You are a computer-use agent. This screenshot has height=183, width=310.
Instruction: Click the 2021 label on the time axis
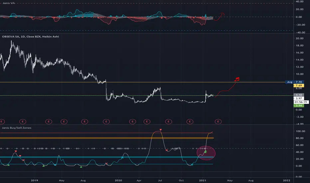(x=203, y=180)
